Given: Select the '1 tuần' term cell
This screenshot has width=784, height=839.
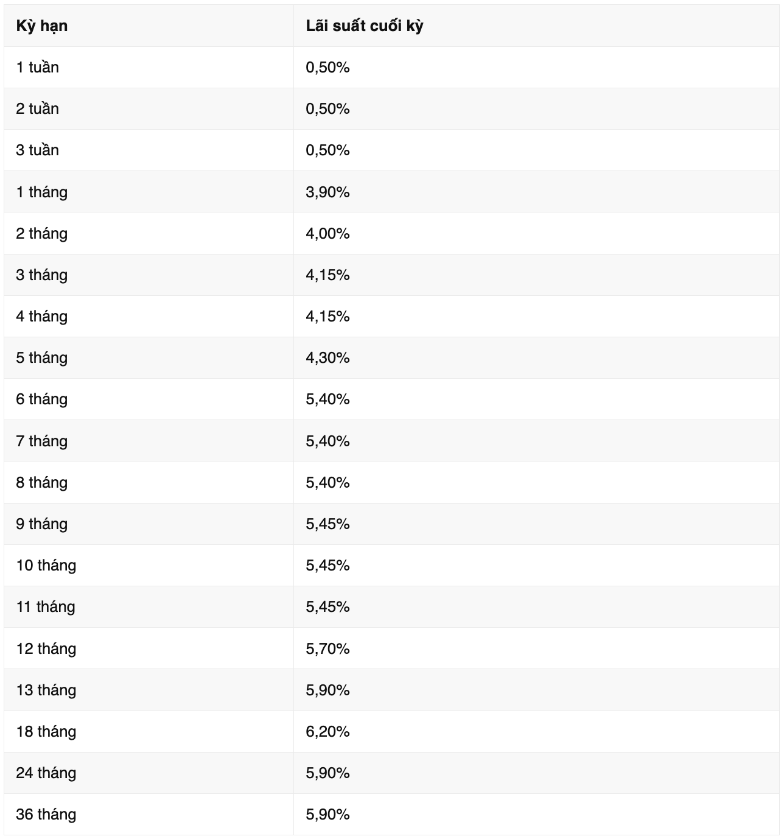Looking at the screenshot, I should tap(38, 68).
